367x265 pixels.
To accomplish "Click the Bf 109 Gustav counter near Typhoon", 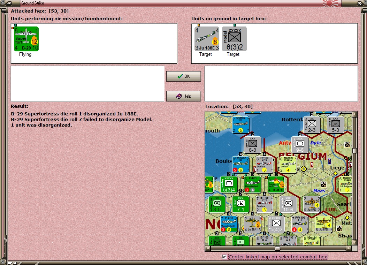I will 265,165.
